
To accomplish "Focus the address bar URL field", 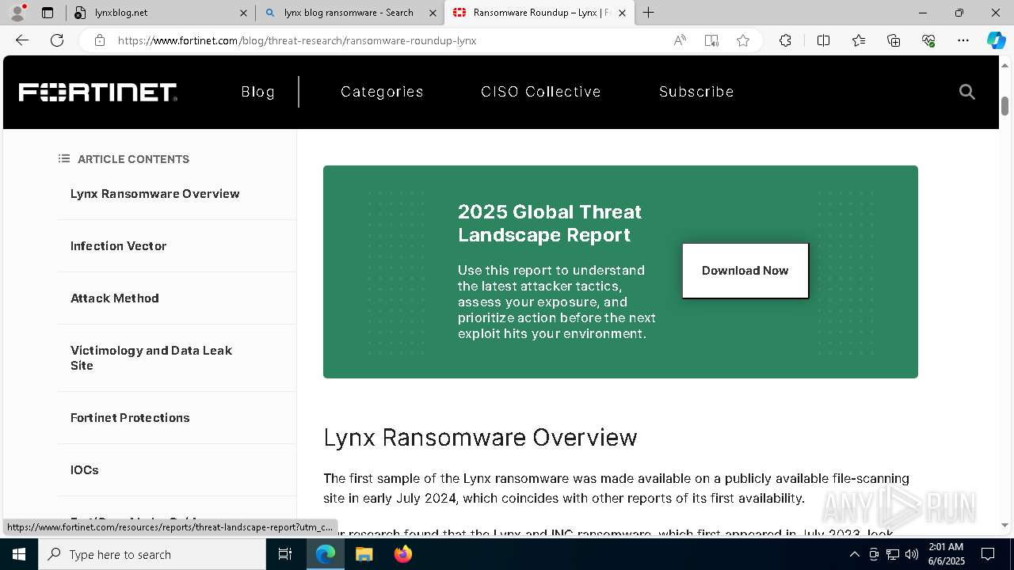I will (x=388, y=40).
